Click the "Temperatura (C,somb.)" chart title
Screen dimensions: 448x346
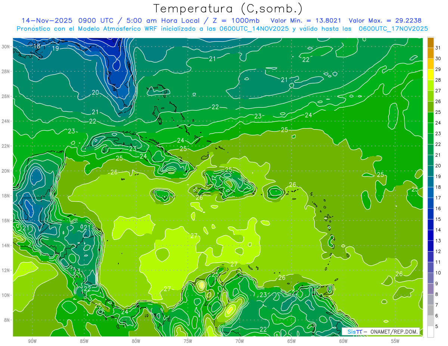228,9
